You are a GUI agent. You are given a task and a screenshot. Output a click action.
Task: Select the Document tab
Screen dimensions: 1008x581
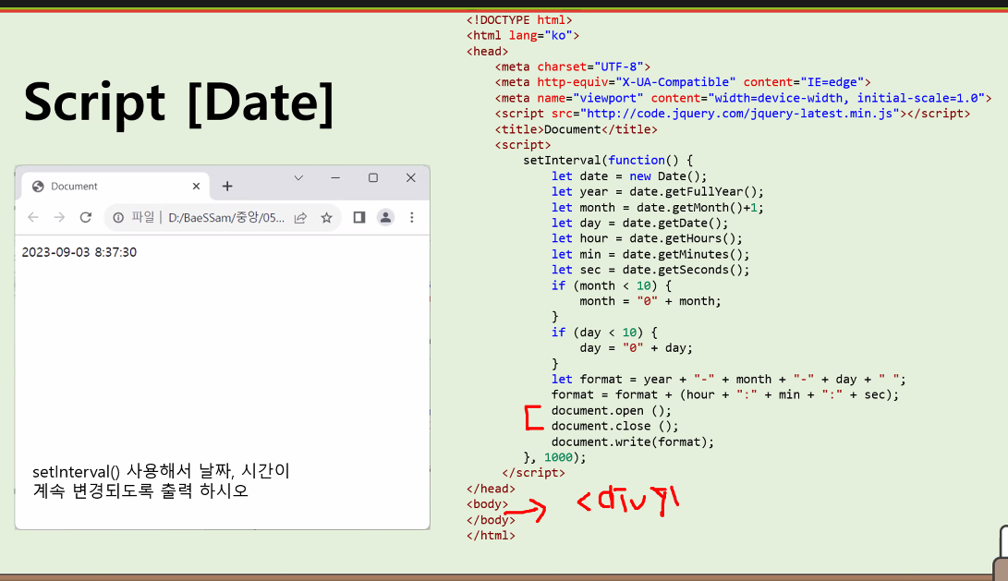pos(115,187)
